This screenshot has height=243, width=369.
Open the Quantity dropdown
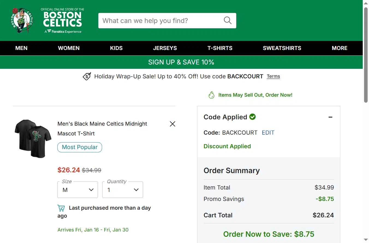[x=123, y=190]
